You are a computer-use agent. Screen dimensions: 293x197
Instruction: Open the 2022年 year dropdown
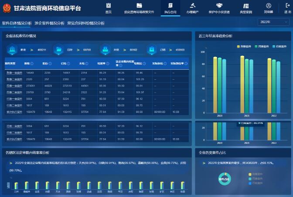tap(273, 22)
